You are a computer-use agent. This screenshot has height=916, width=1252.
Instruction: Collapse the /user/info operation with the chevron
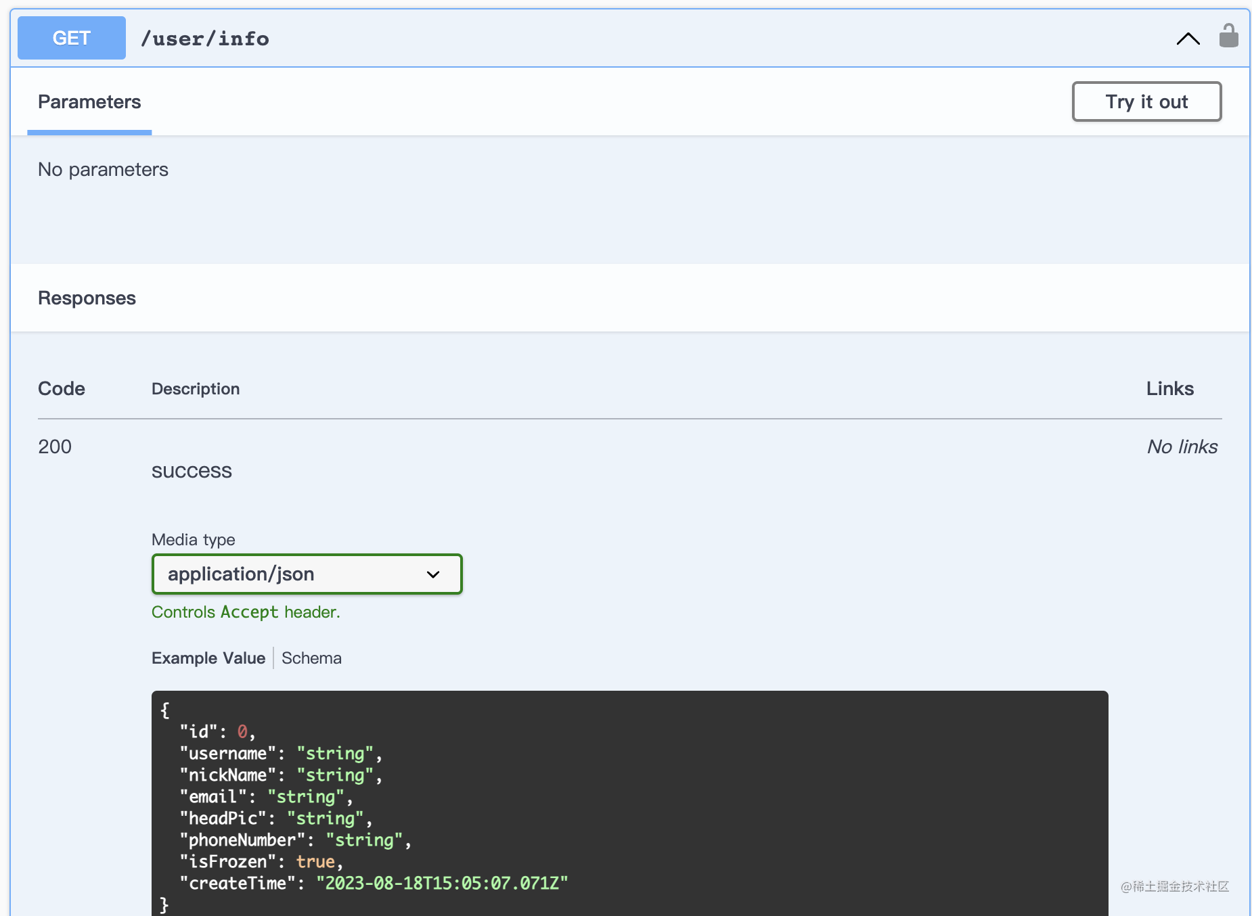pyautogui.click(x=1188, y=39)
